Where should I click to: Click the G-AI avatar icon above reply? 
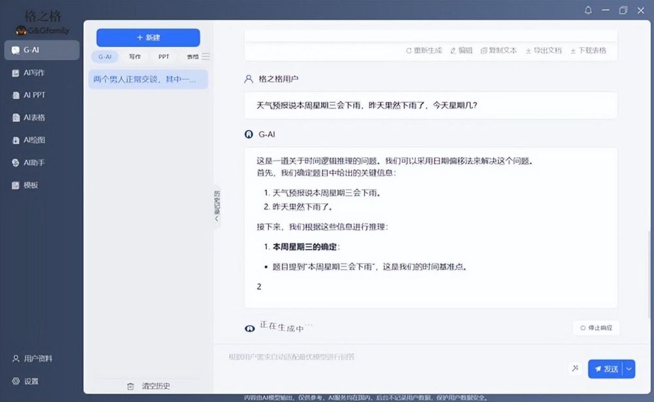249,134
